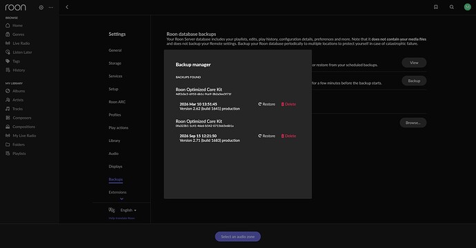Viewport: 476px width, 248px height.
Task: Open the three-dot more menu in the header
Action: [x=50, y=8]
